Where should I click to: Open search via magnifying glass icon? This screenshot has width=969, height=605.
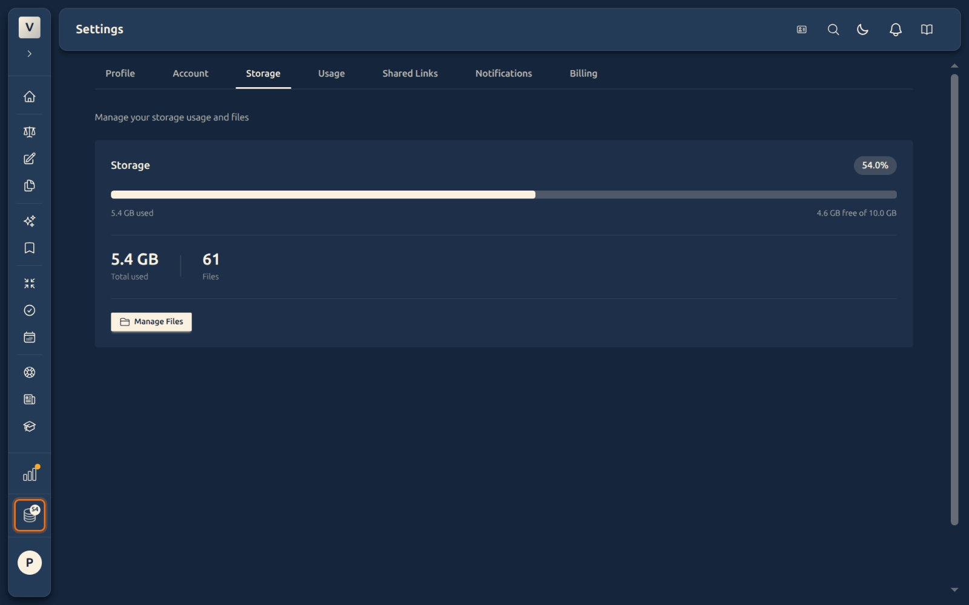click(x=833, y=30)
